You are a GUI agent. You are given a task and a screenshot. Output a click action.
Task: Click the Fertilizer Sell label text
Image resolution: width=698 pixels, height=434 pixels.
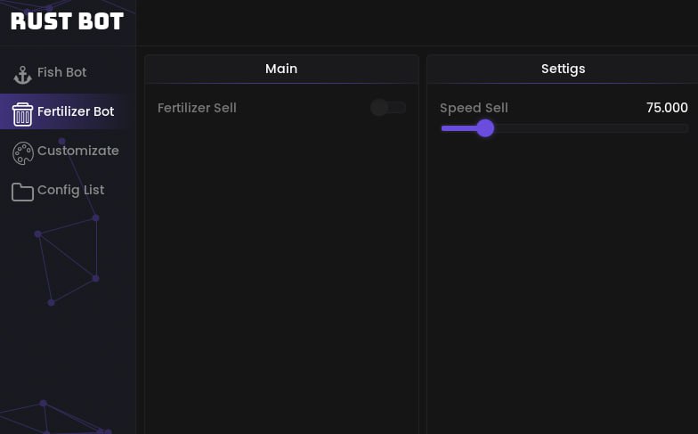pyautogui.click(x=197, y=108)
